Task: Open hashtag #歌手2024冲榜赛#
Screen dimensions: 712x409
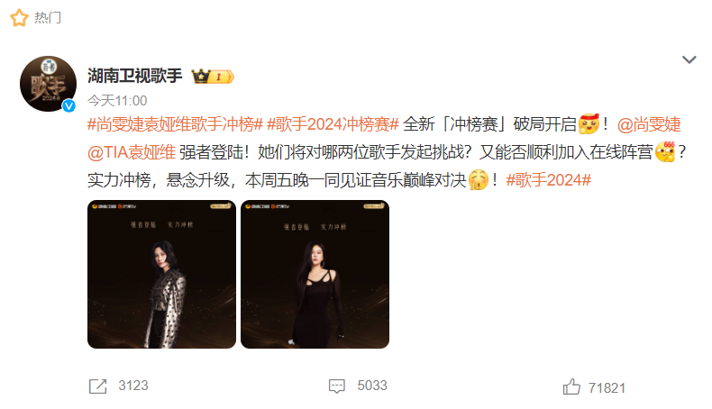Action: click(x=333, y=124)
